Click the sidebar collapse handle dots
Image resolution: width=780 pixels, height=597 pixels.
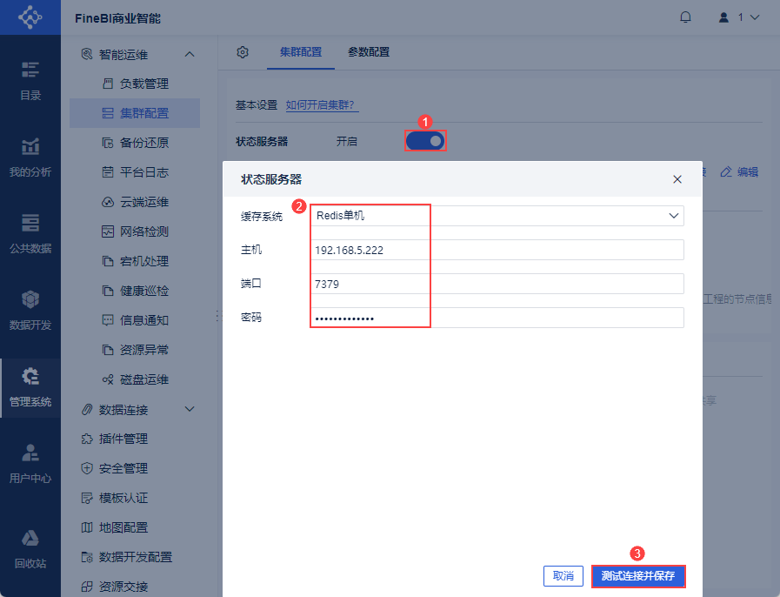[217, 316]
